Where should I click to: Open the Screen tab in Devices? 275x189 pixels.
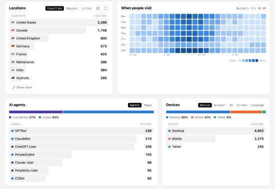(241, 105)
